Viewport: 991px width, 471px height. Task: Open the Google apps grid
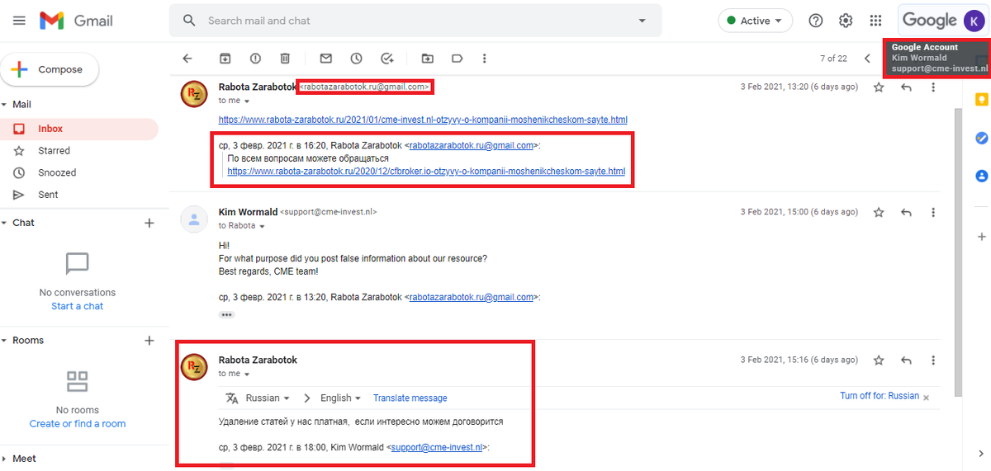(x=875, y=21)
